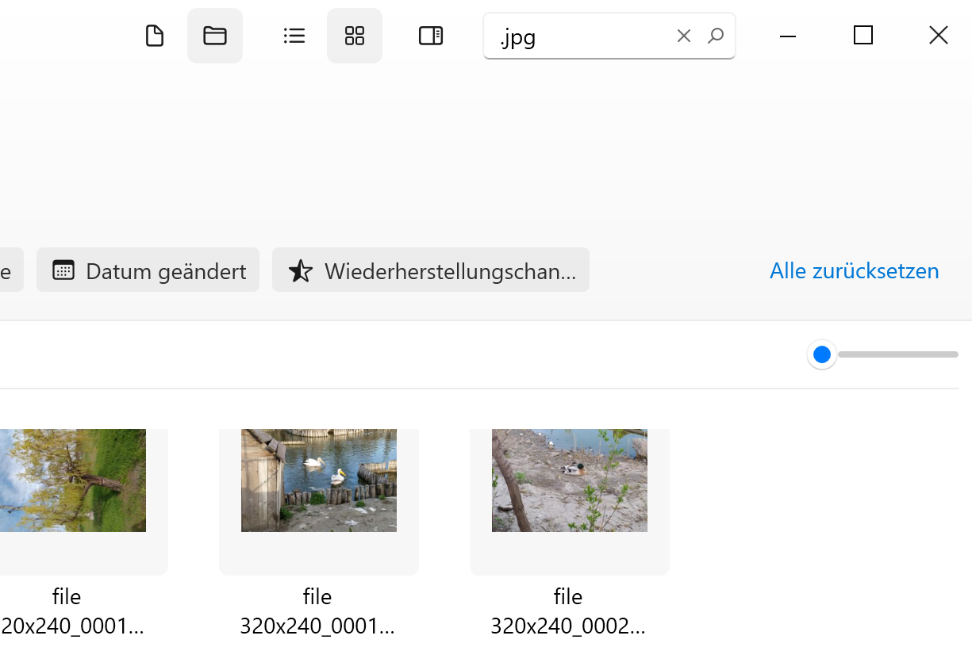The width and height of the screenshot is (972, 647).
Task: Click the file 320x240_0002... name label
Action: pos(568,611)
